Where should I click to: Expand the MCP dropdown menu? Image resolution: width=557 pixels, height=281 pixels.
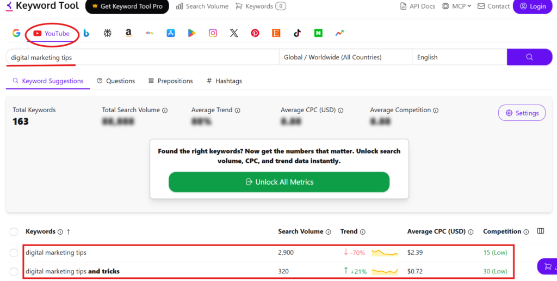[456, 7]
